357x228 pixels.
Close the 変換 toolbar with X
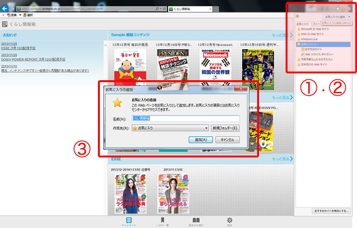pos(3,15)
